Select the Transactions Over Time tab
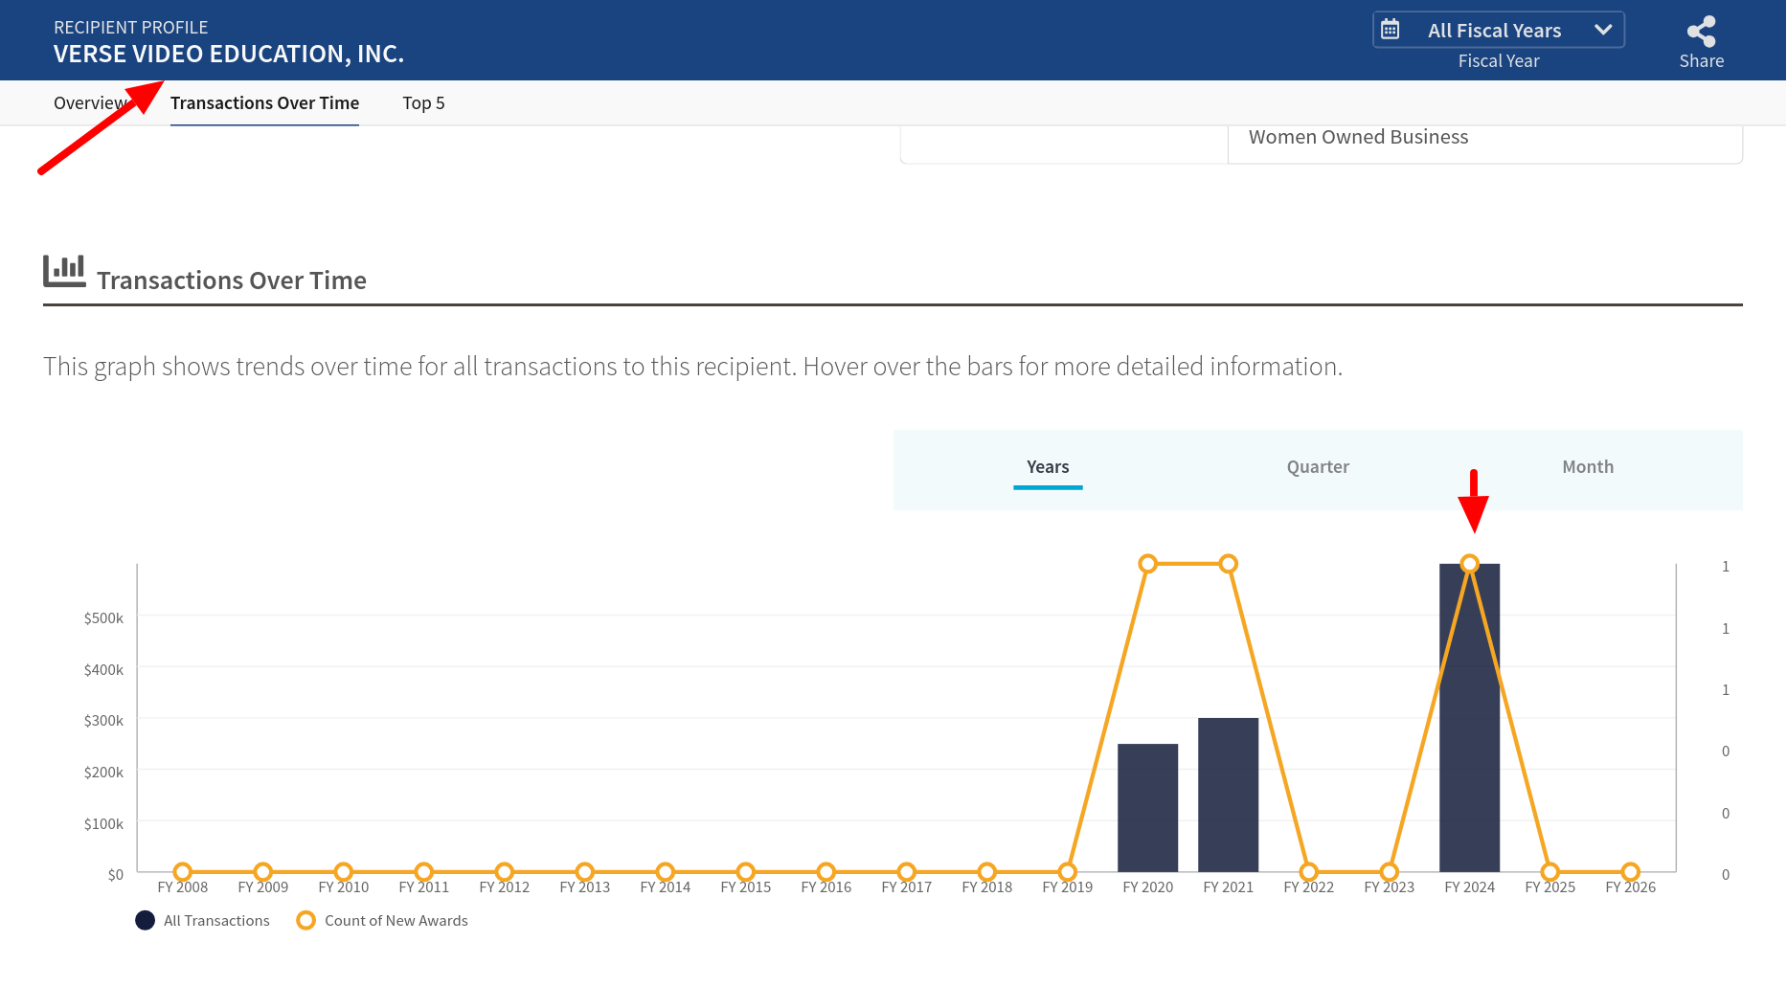The image size is (1787, 987). [264, 103]
